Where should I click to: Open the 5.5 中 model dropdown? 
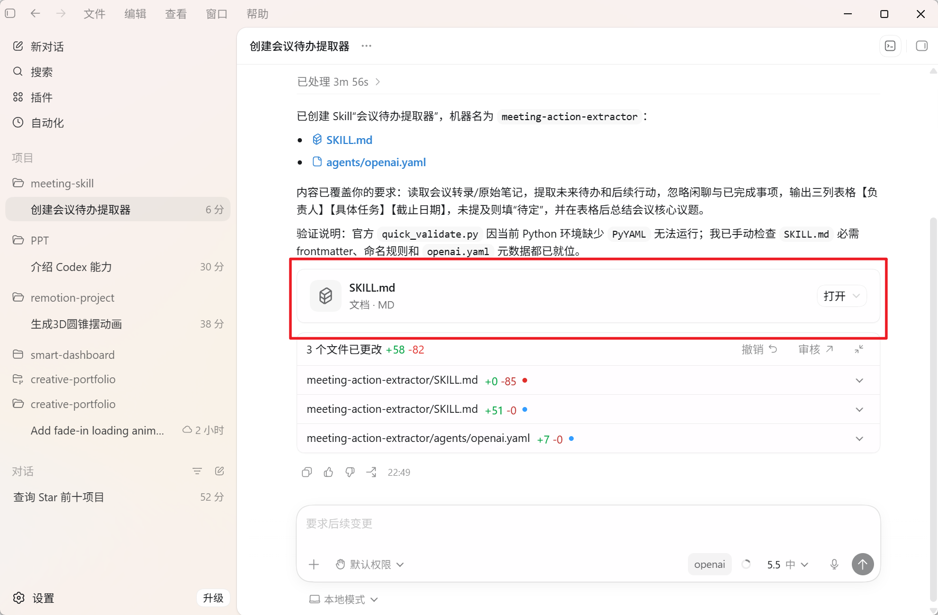click(787, 565)
